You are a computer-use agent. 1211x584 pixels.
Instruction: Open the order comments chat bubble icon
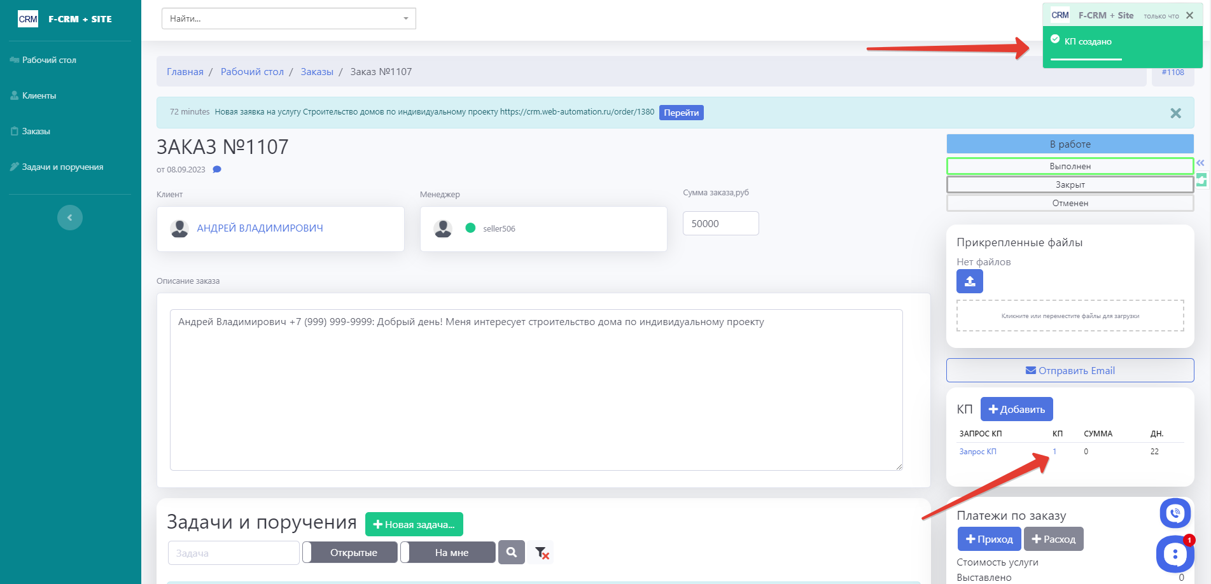click(x=217, y=169)
